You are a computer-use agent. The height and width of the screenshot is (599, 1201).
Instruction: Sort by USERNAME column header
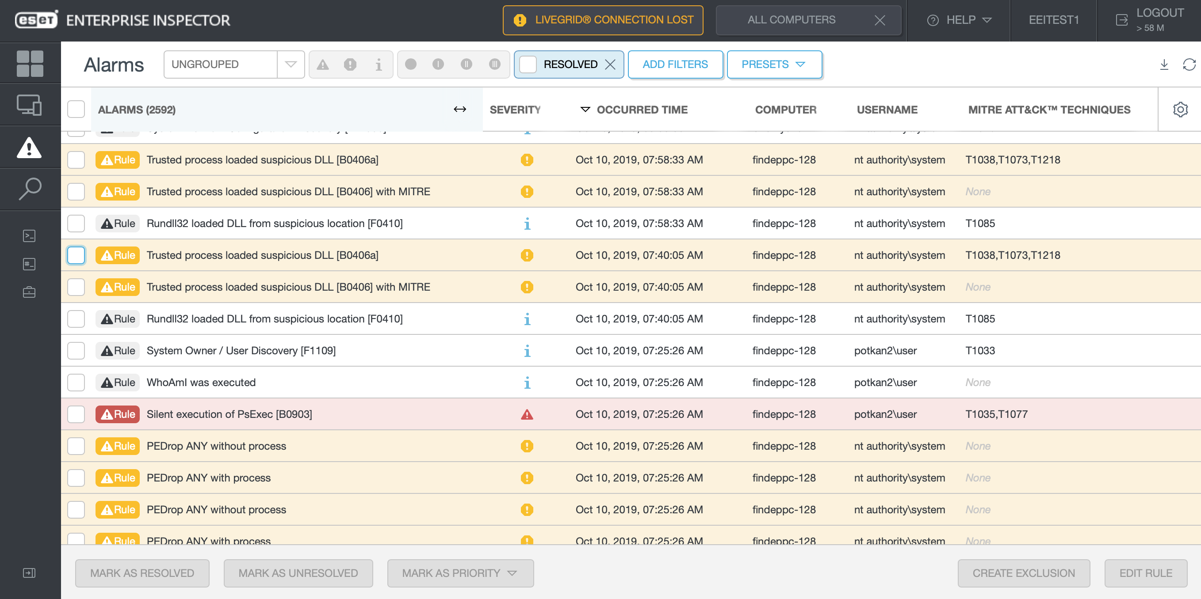[x=887, y=110]
